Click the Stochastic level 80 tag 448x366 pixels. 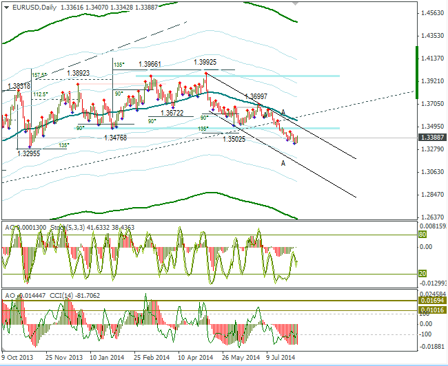(422, 235)
